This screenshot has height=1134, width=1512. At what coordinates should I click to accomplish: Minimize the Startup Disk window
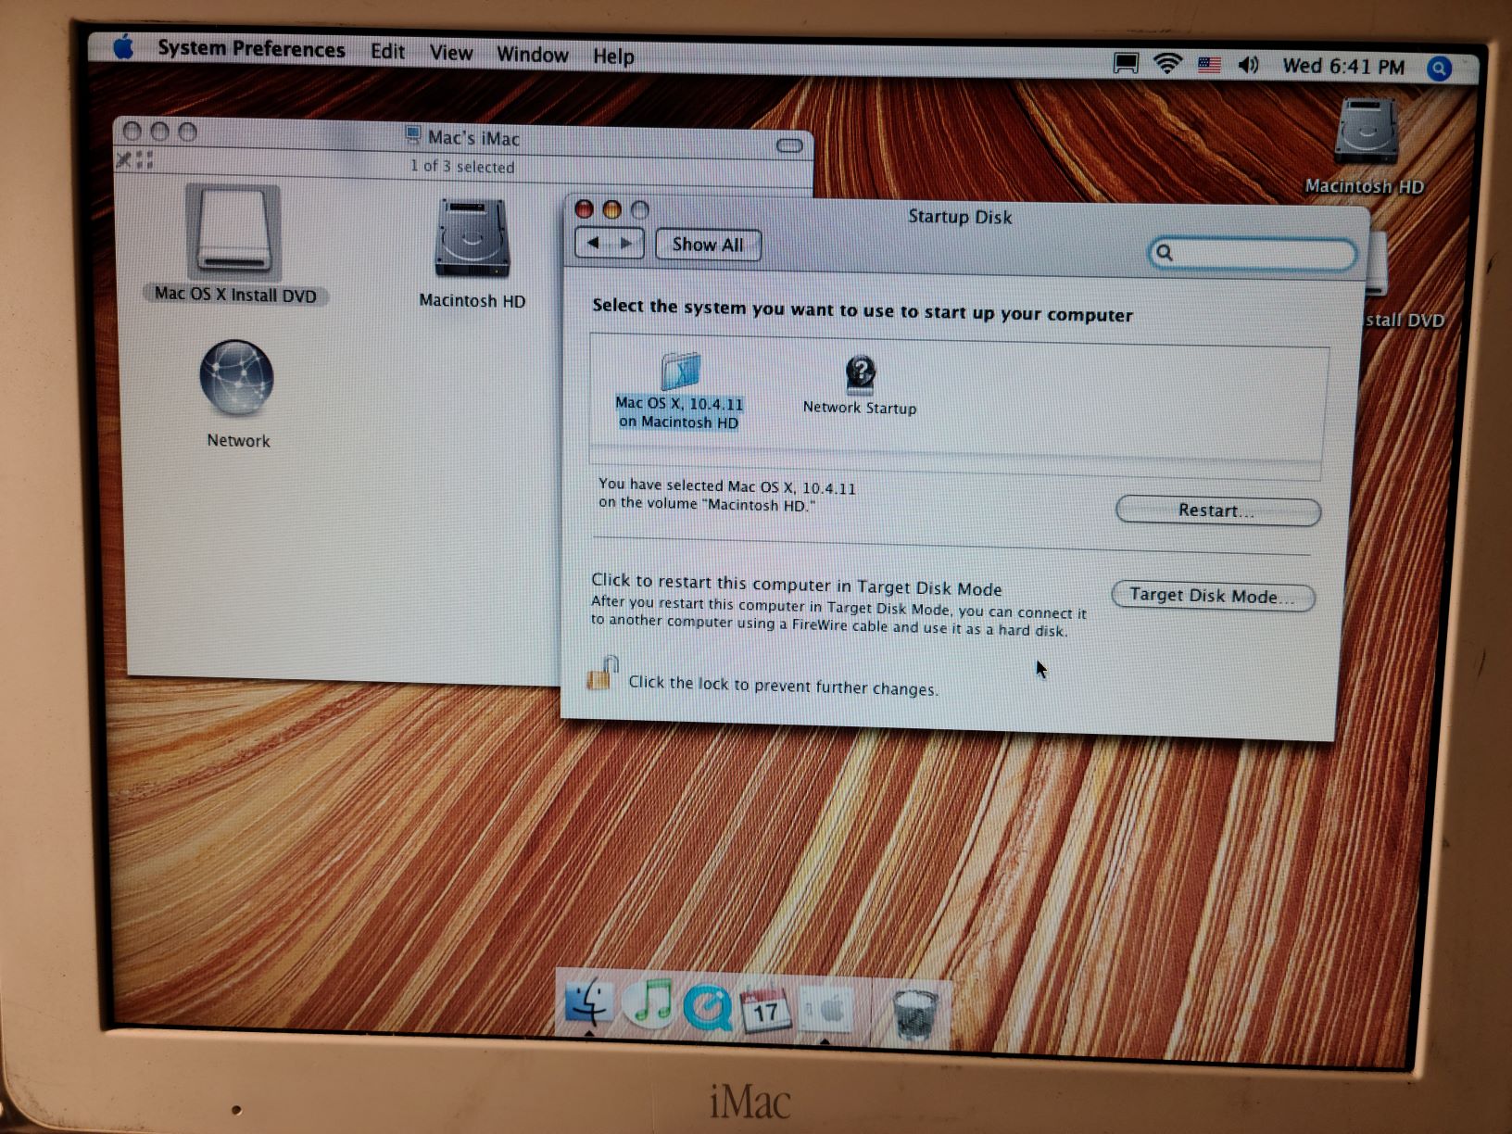[x=611, y=210]
